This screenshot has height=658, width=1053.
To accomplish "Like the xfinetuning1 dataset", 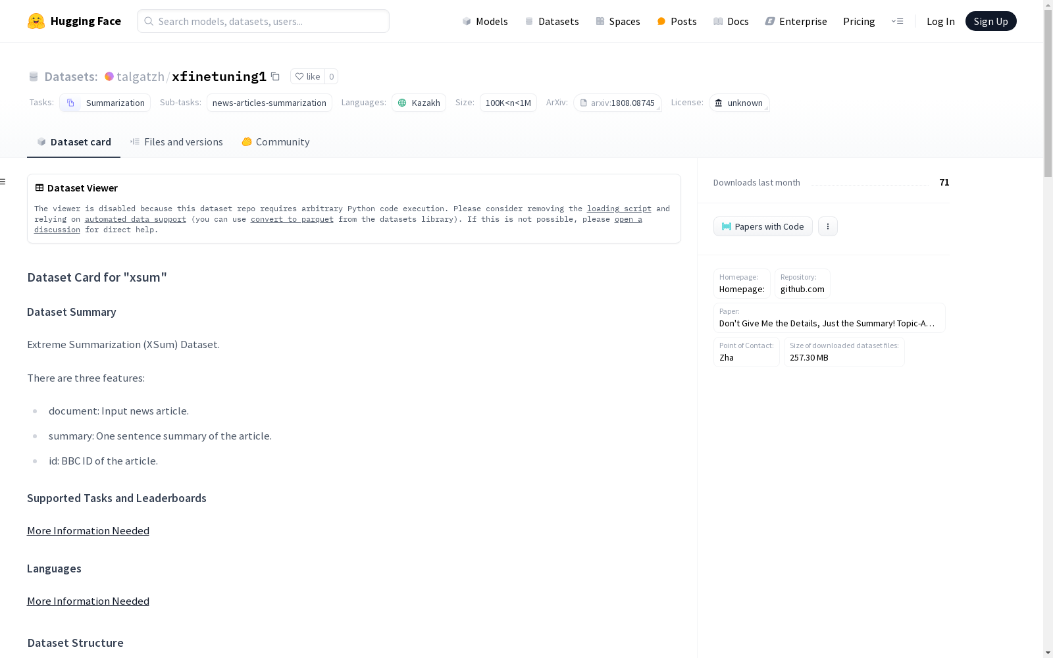I will point(307,76).
